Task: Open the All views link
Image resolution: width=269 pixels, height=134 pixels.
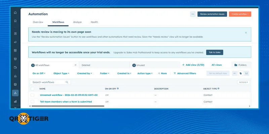Action: (217, 65)
